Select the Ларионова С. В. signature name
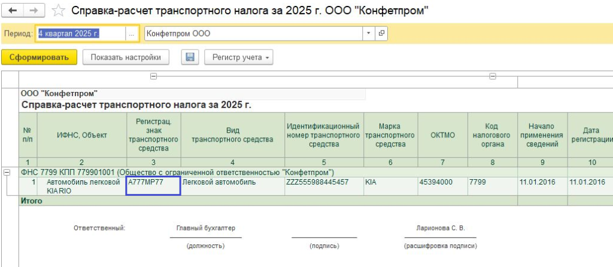The image size is (613, 267). tap(441, 228)
